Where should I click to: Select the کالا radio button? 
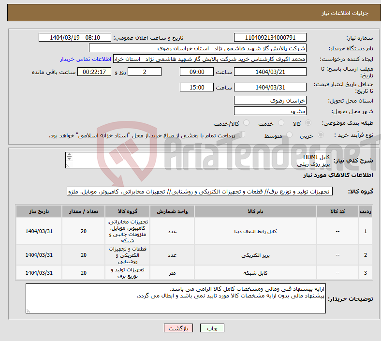[x=308, y=123]
